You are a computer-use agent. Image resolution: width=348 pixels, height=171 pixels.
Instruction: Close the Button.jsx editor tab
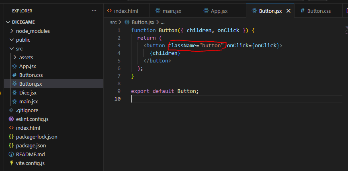pyautogui.click(x=288, y=11)
